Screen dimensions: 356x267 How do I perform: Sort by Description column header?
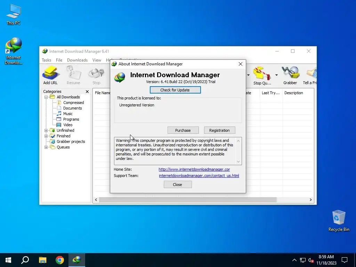[293, 93]
